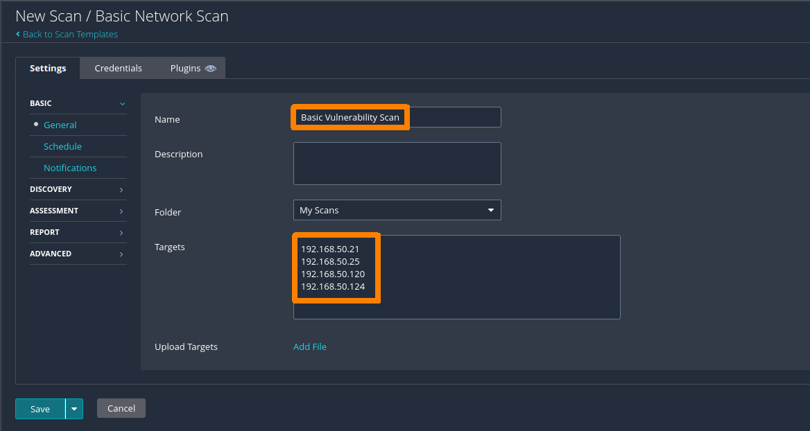The width and height of the screenshot is (810, 431).
Task: Open the Folder dropdown showing My Scans
Action: (397, 210)
